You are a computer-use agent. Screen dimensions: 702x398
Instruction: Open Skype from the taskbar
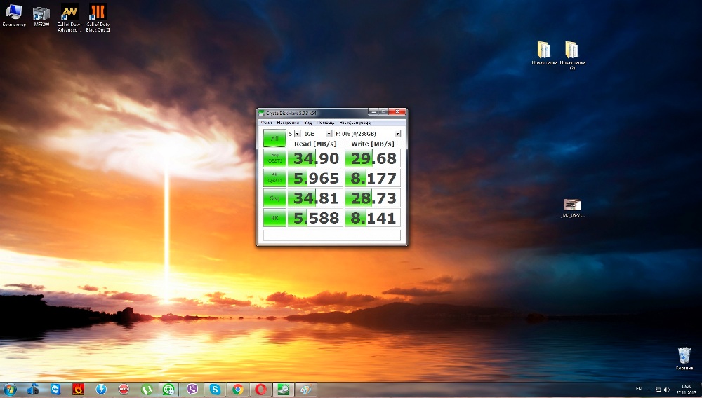pyautogui.click(x=215, y=390)
